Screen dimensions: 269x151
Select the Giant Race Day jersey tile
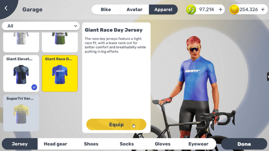pyautogui.click(x=60, y=73)
